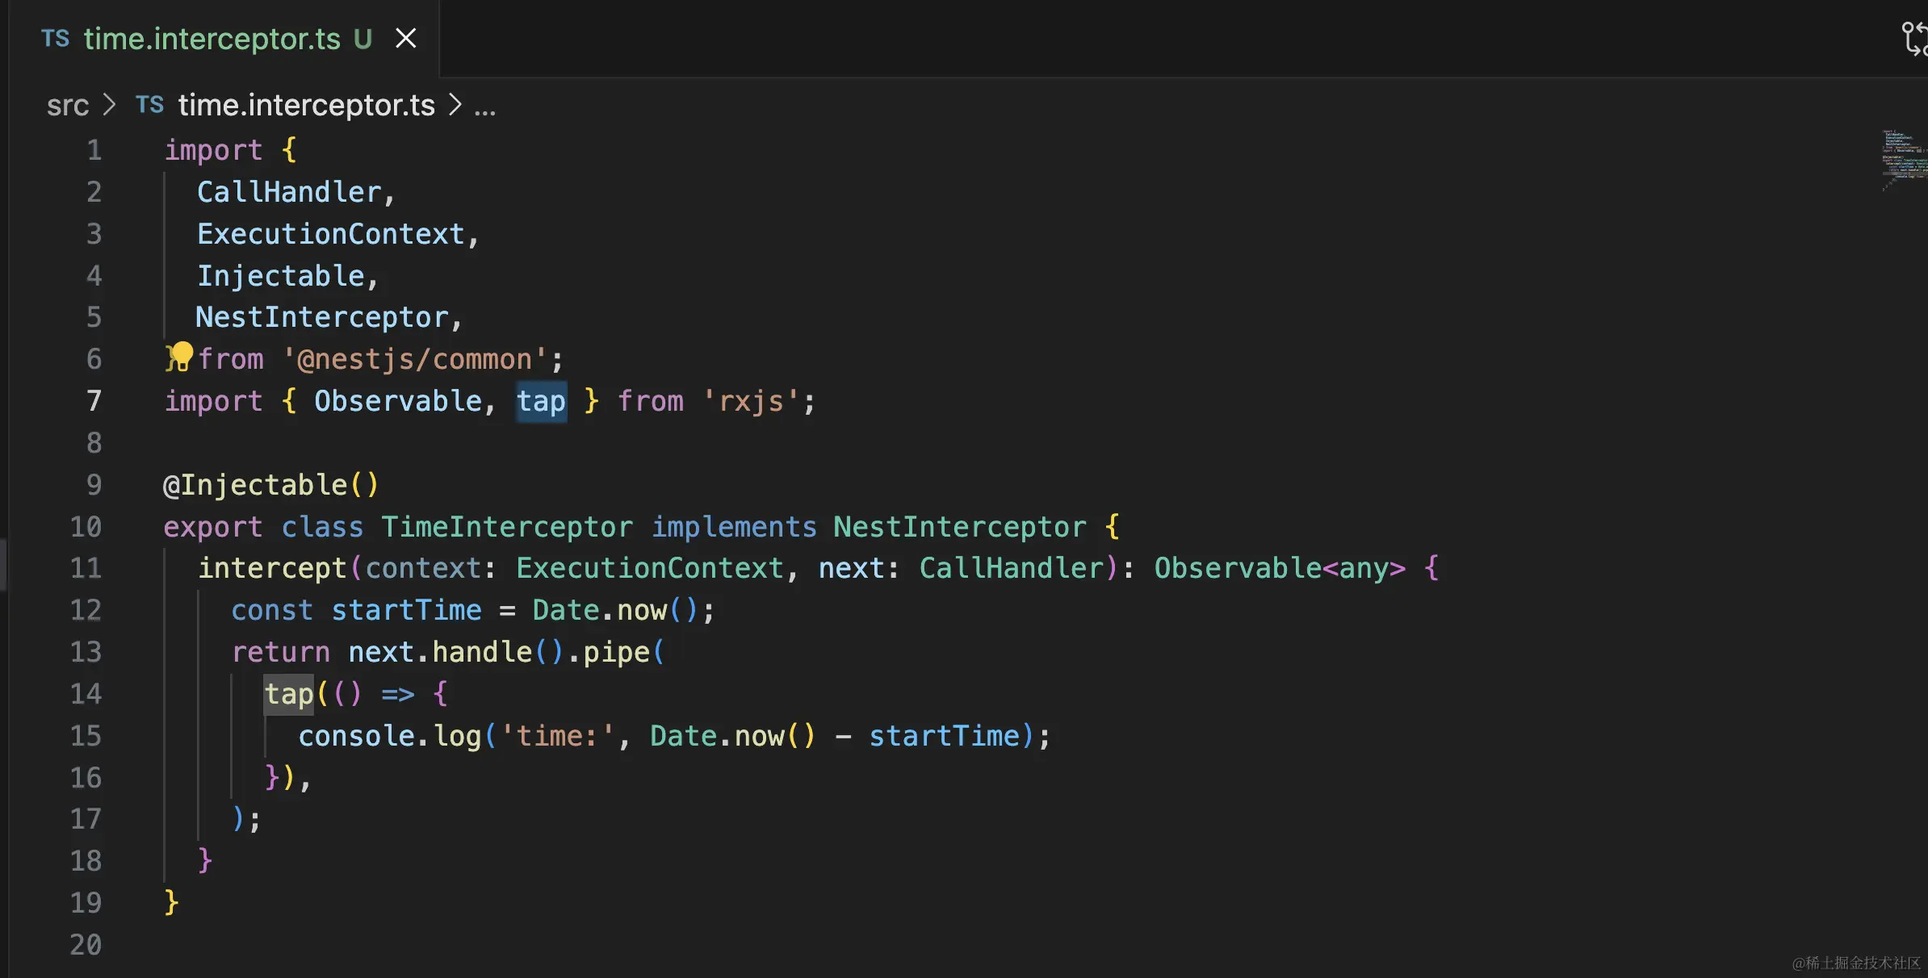1928x978 pixels.
Task: Click 'implements' keyword on line 10
Action: pyautogui.click(x=734, y=527)
